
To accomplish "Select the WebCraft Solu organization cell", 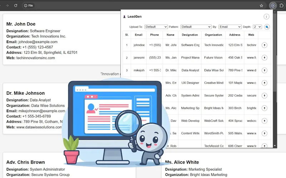I will coord(213,121).
